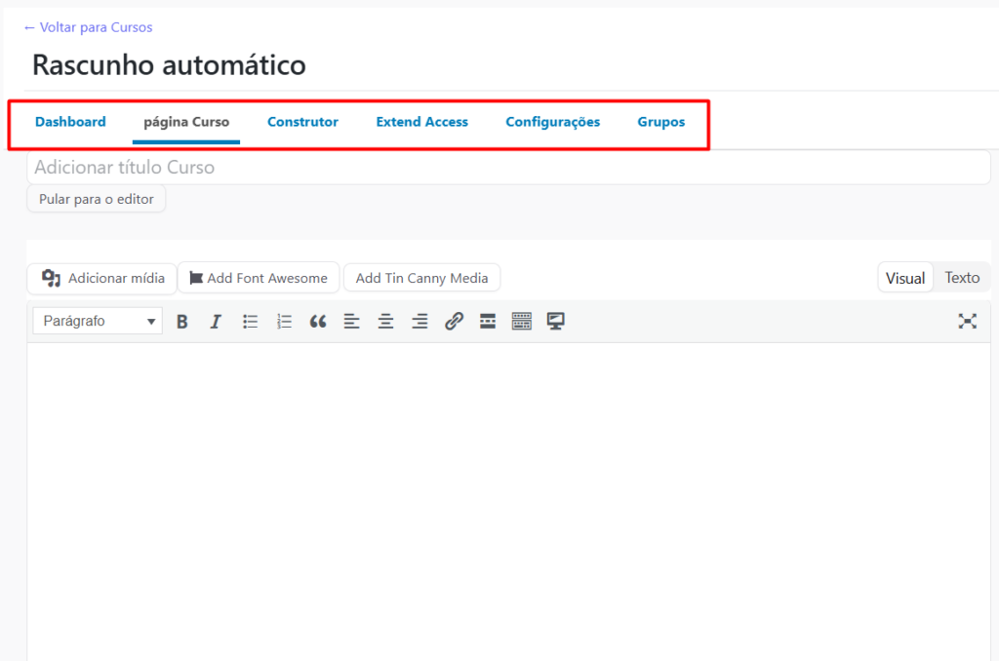Apply italic formatting
Image resolution: width=999 pixels, height=661 pixels.
(216, 322)
